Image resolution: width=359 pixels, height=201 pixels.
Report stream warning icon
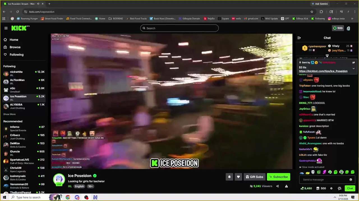[286, 186]
